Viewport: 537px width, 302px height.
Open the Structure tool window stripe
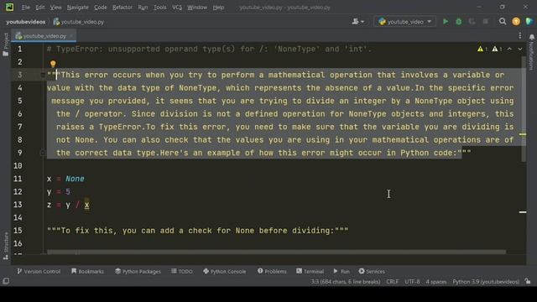6,246
